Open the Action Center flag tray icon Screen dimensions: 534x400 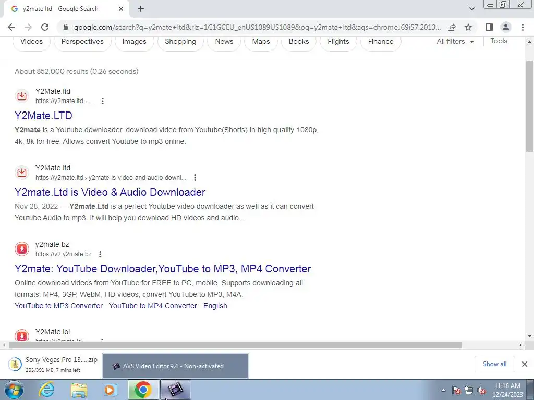coord(456,391)
